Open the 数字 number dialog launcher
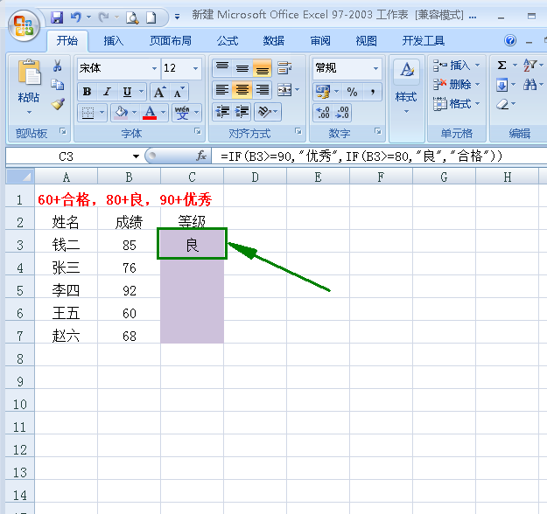Image resolution: width=547 pixels, height=514 pixels. point(378,131)
